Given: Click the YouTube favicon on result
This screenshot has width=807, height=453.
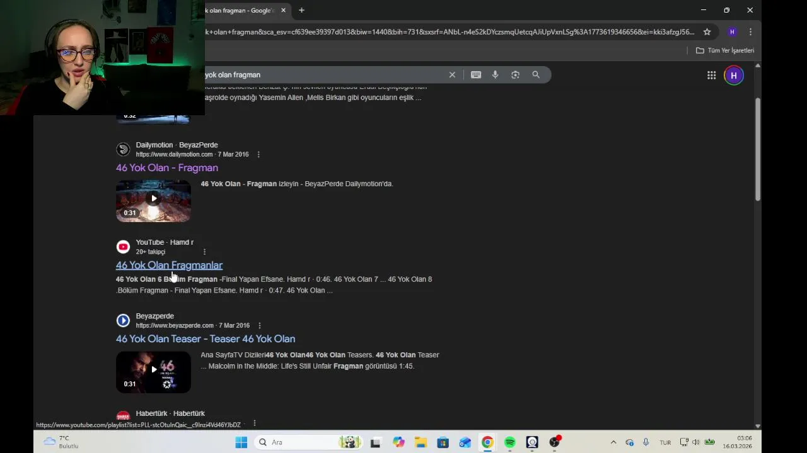Looking at the screenshot, I should (x=123, y=247).
